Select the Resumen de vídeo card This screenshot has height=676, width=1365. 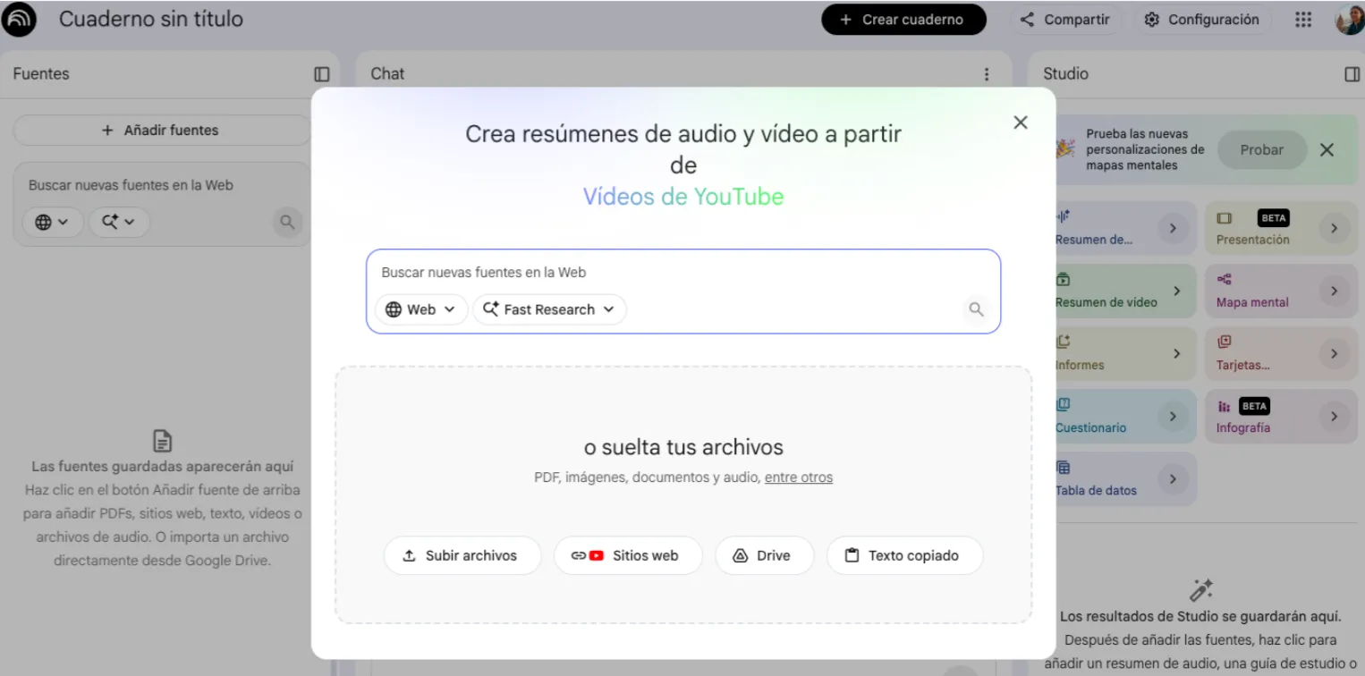point(1125,292)
